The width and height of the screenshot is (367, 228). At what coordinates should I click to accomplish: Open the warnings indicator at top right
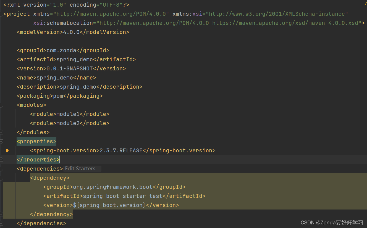click(365, 4)
